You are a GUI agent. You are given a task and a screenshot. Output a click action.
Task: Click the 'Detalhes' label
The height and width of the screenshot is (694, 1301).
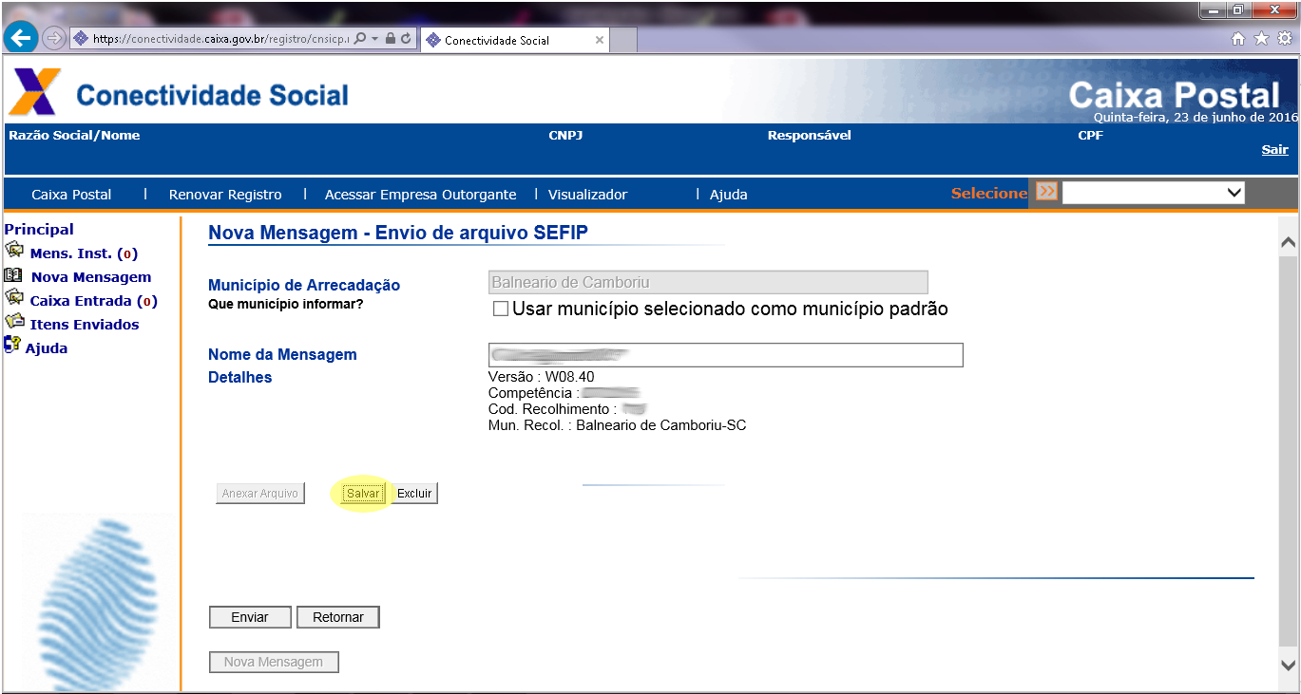(240, 377)
